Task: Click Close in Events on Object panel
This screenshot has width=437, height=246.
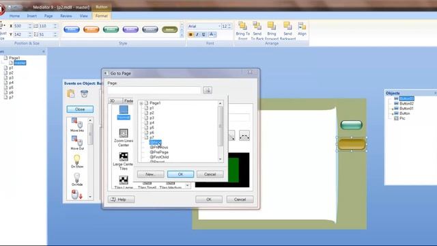Action: tap(80, 109)
